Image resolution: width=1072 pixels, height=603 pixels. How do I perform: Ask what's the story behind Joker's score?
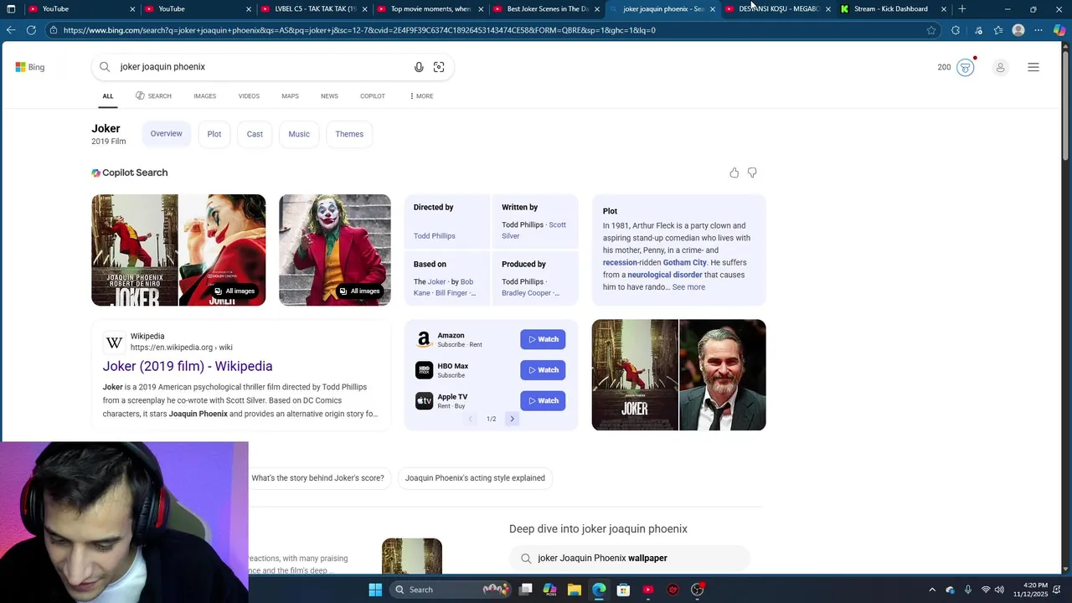[317, 478]
